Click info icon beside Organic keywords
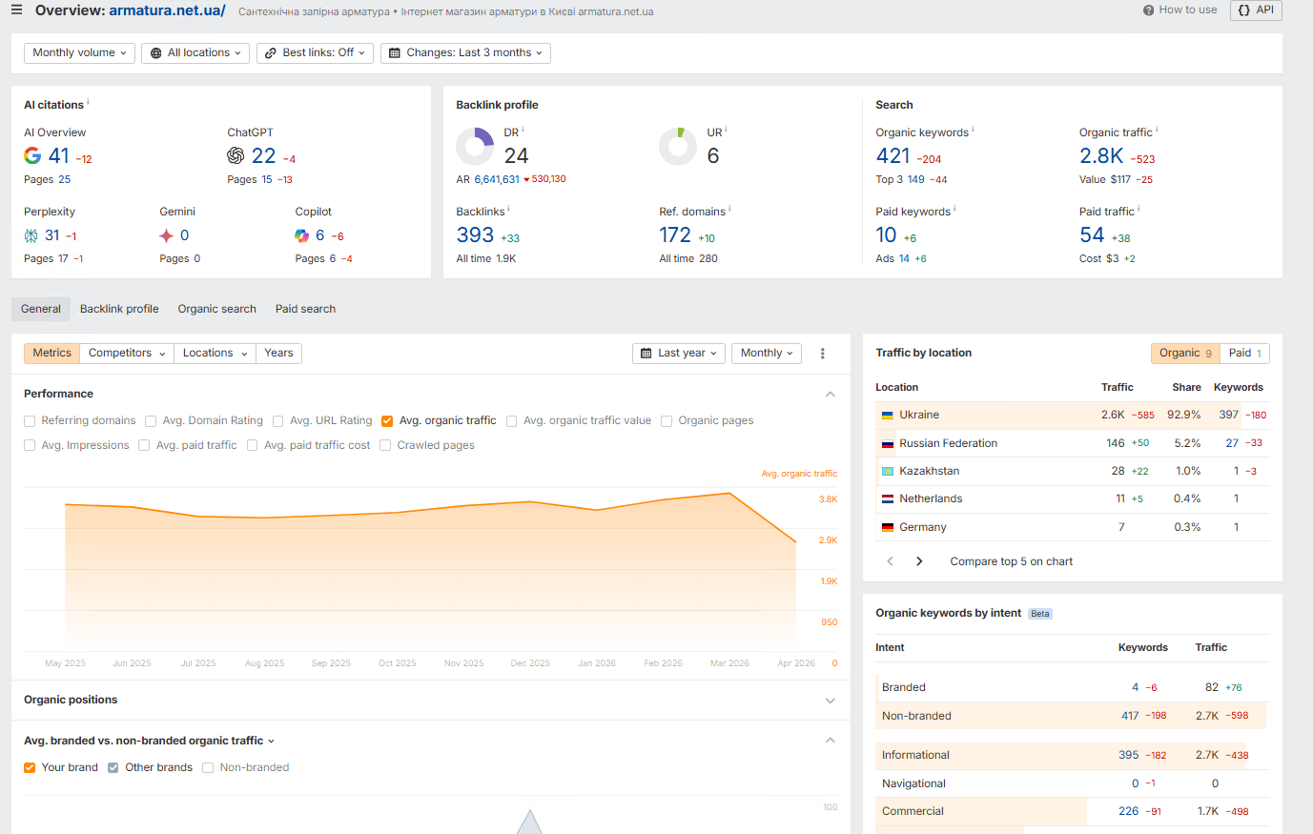 973,130
